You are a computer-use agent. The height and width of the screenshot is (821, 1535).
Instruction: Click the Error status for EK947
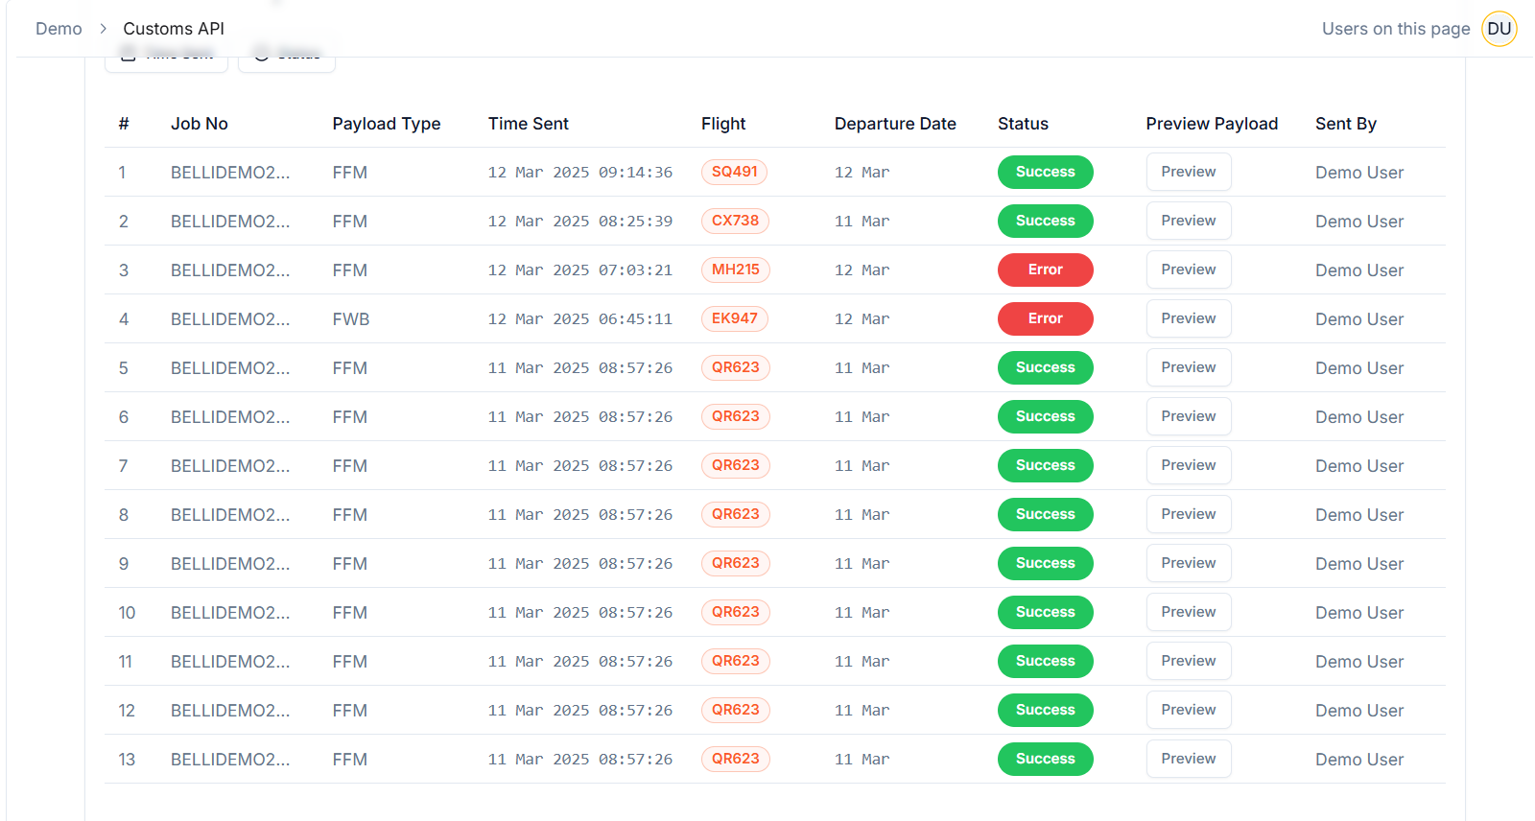pos(1045,318)
